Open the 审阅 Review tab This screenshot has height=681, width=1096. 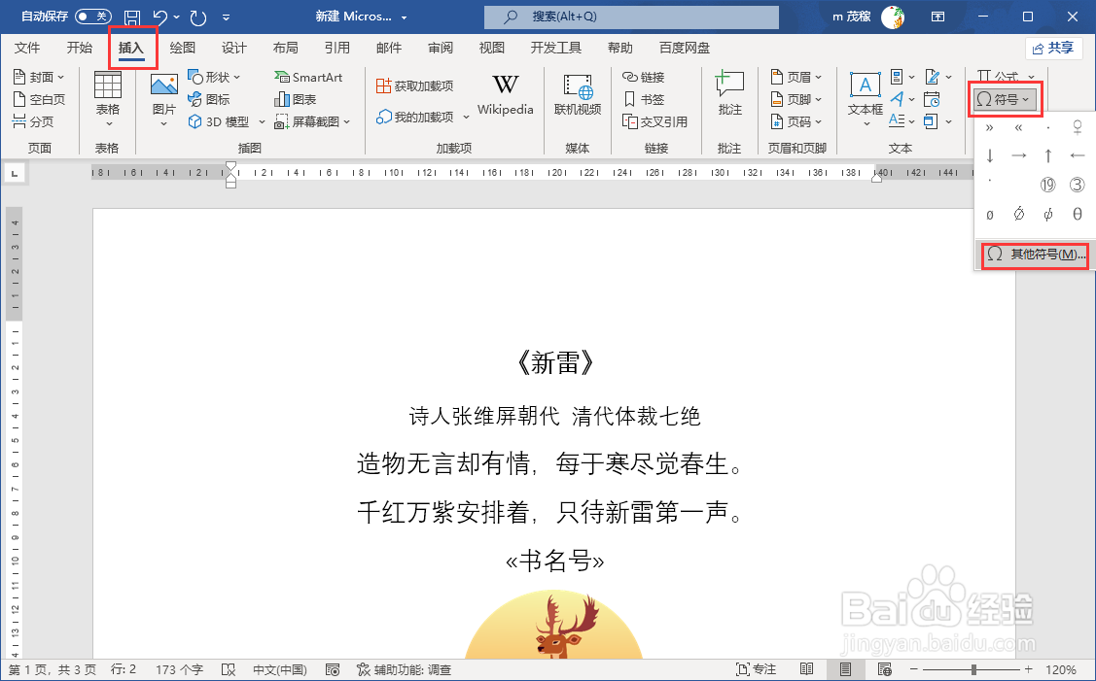[441, 48]
